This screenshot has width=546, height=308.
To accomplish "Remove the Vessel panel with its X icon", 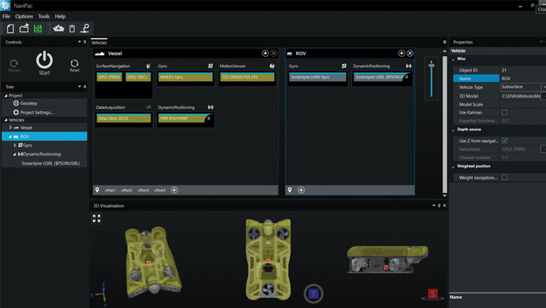I will pos(274,53).
